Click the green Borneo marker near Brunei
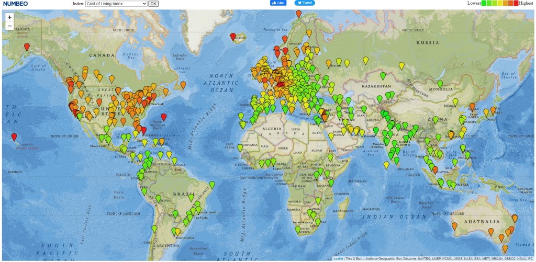 (x=455, y=162)
